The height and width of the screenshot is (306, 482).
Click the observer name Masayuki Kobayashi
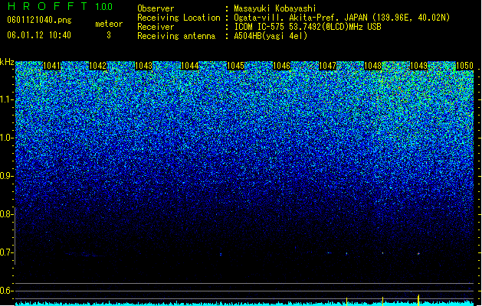pos(275,8)
